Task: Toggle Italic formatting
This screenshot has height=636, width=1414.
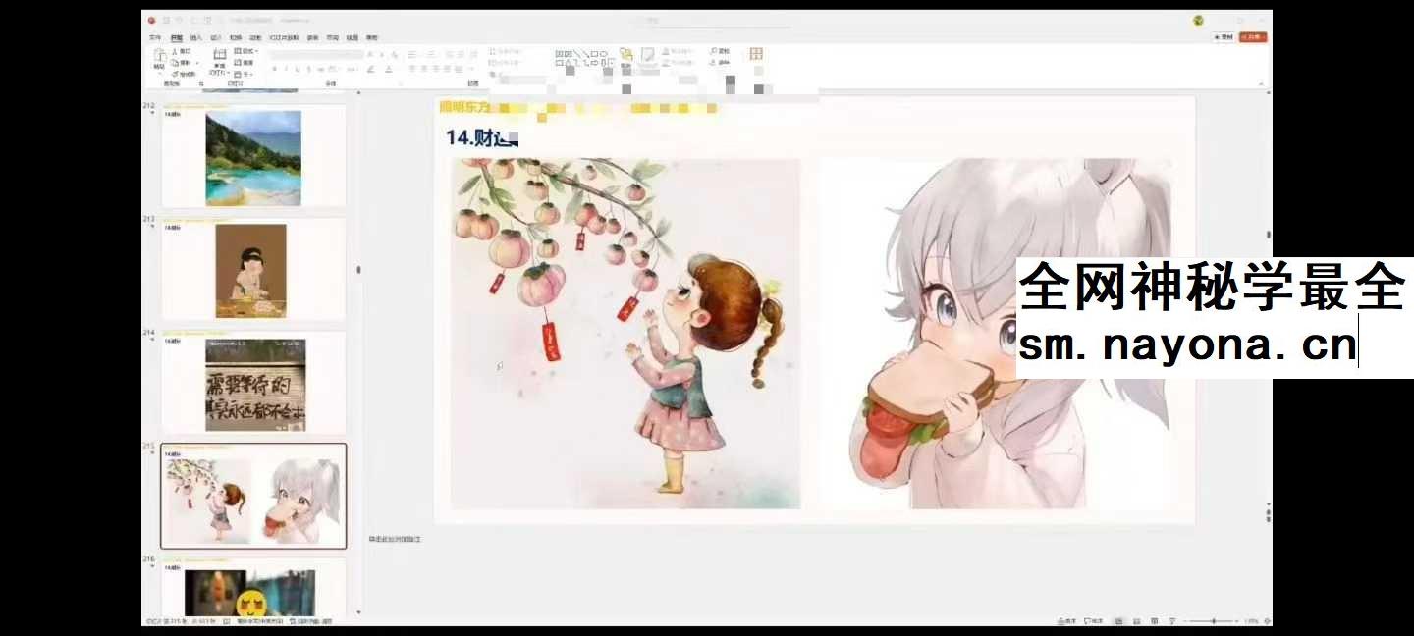Action: click(286, 69)
